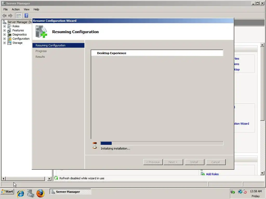Click the green refresh icon in the status strip

pos(56,178)
